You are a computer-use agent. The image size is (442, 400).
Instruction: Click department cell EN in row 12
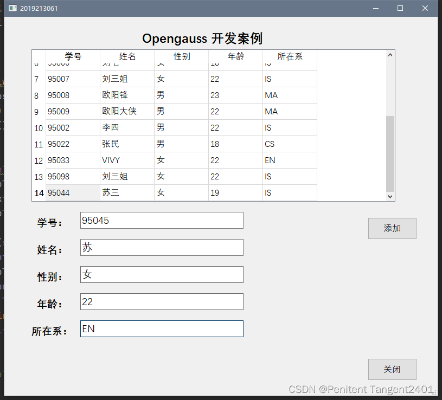click(290, 160)
